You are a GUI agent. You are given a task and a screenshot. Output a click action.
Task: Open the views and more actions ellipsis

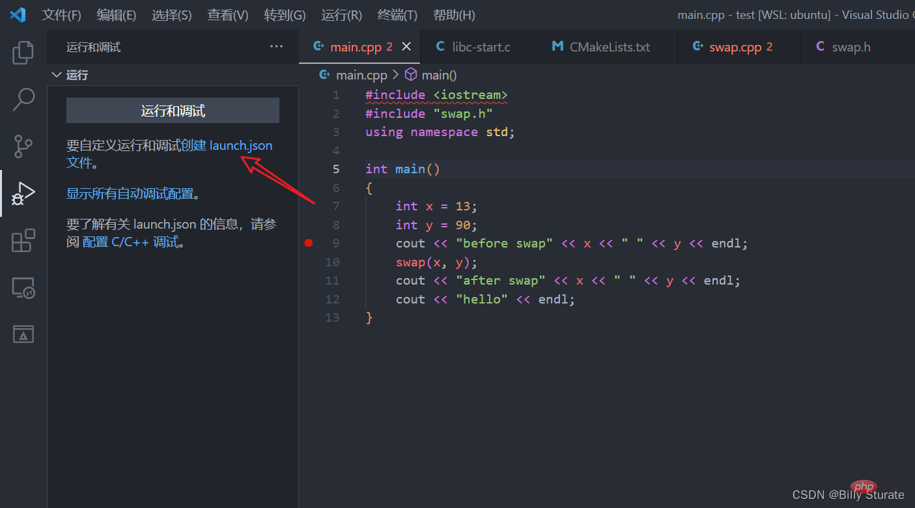tap(276, 46)
